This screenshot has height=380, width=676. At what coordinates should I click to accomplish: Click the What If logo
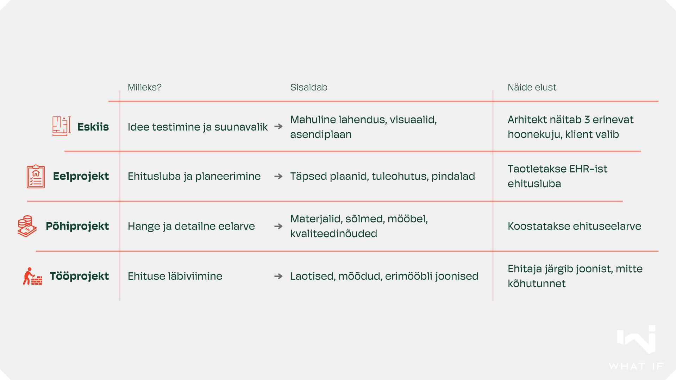[x=637, y=347]
